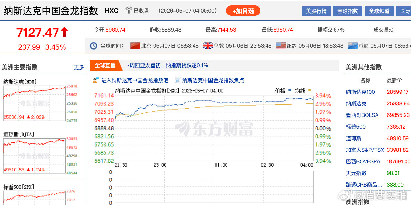Click the 最新价 column header
This screenshot has height=205, width=411.
(395, 80)
